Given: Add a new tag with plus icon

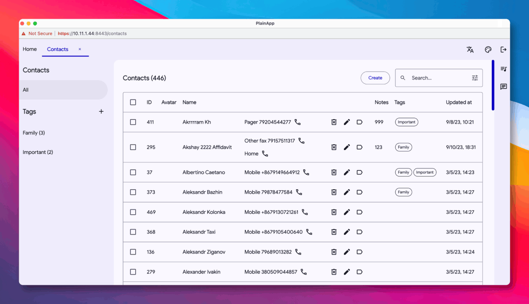Looking at the screenshot, I should (101, 112).
